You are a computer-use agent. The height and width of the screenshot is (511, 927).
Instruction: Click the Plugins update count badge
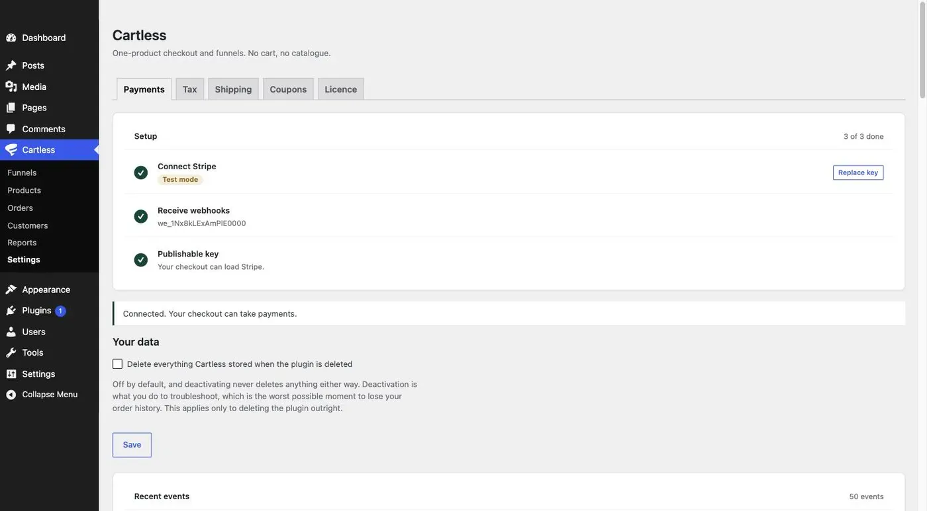pyautogui.click(x=60, y=311)
